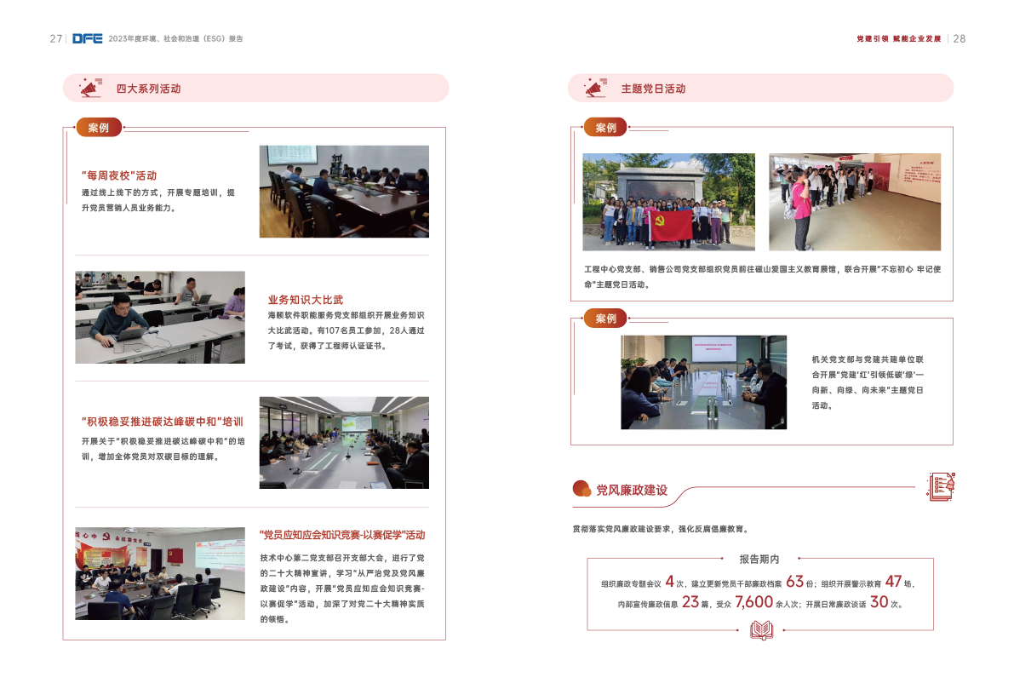Click the orange circle icon before 党风廉政建设
Image resolution: width=1014 pixels, height=689 pixels.
[582, 489]
